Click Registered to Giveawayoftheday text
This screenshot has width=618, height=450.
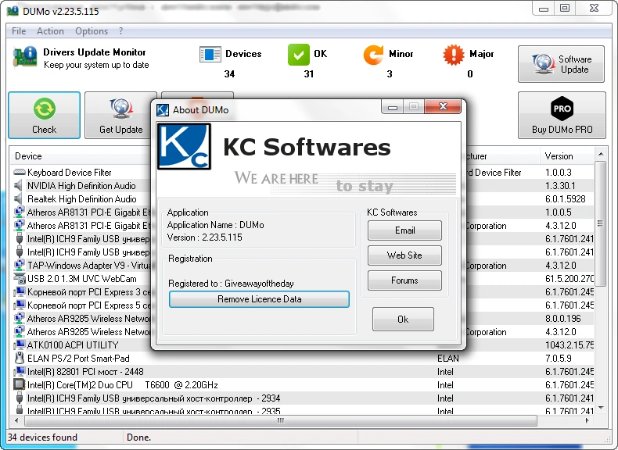tap(231, 284)
